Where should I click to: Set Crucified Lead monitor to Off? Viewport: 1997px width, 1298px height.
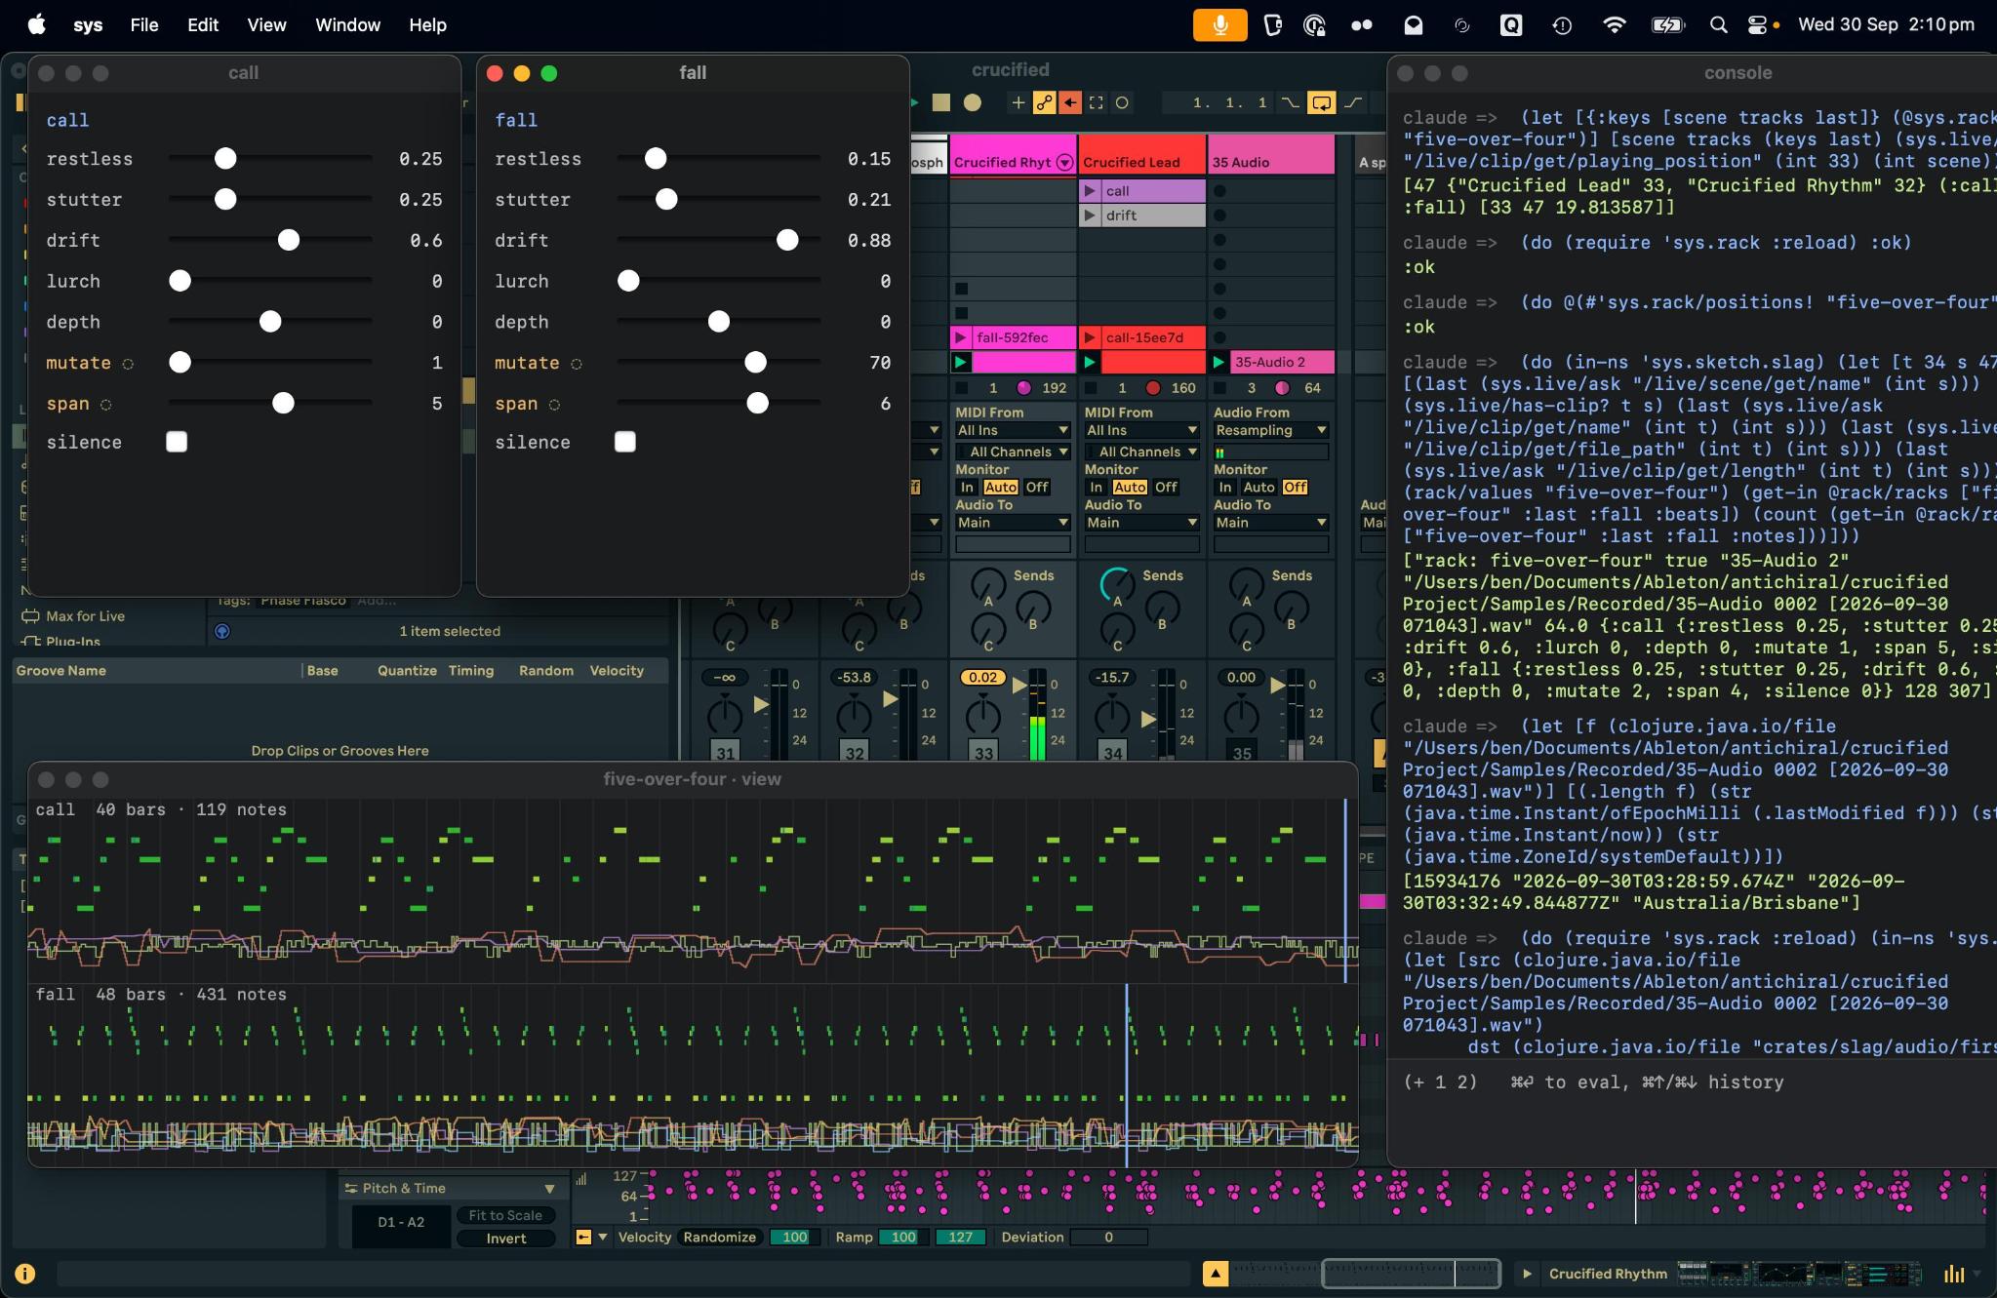point(1166,487)
